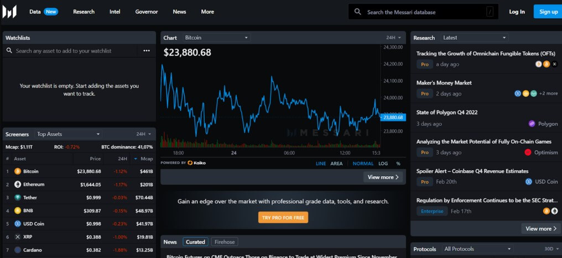The image size is (562, 258).
Task: Open the Screeners Top Assets dropdown
Action: [69, 134]
